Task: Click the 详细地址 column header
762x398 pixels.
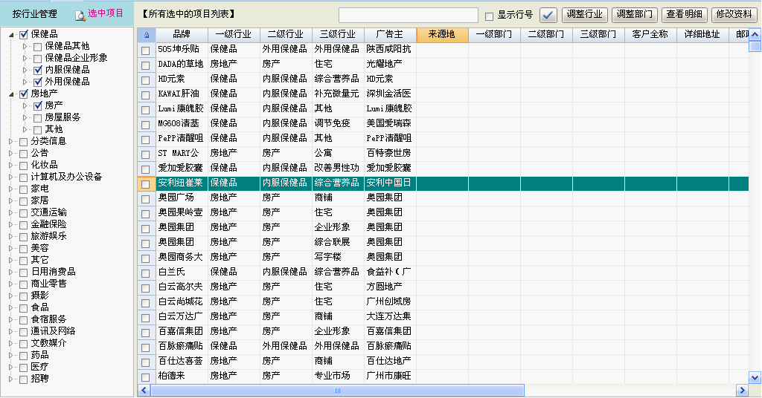Action: pos(702,35)
